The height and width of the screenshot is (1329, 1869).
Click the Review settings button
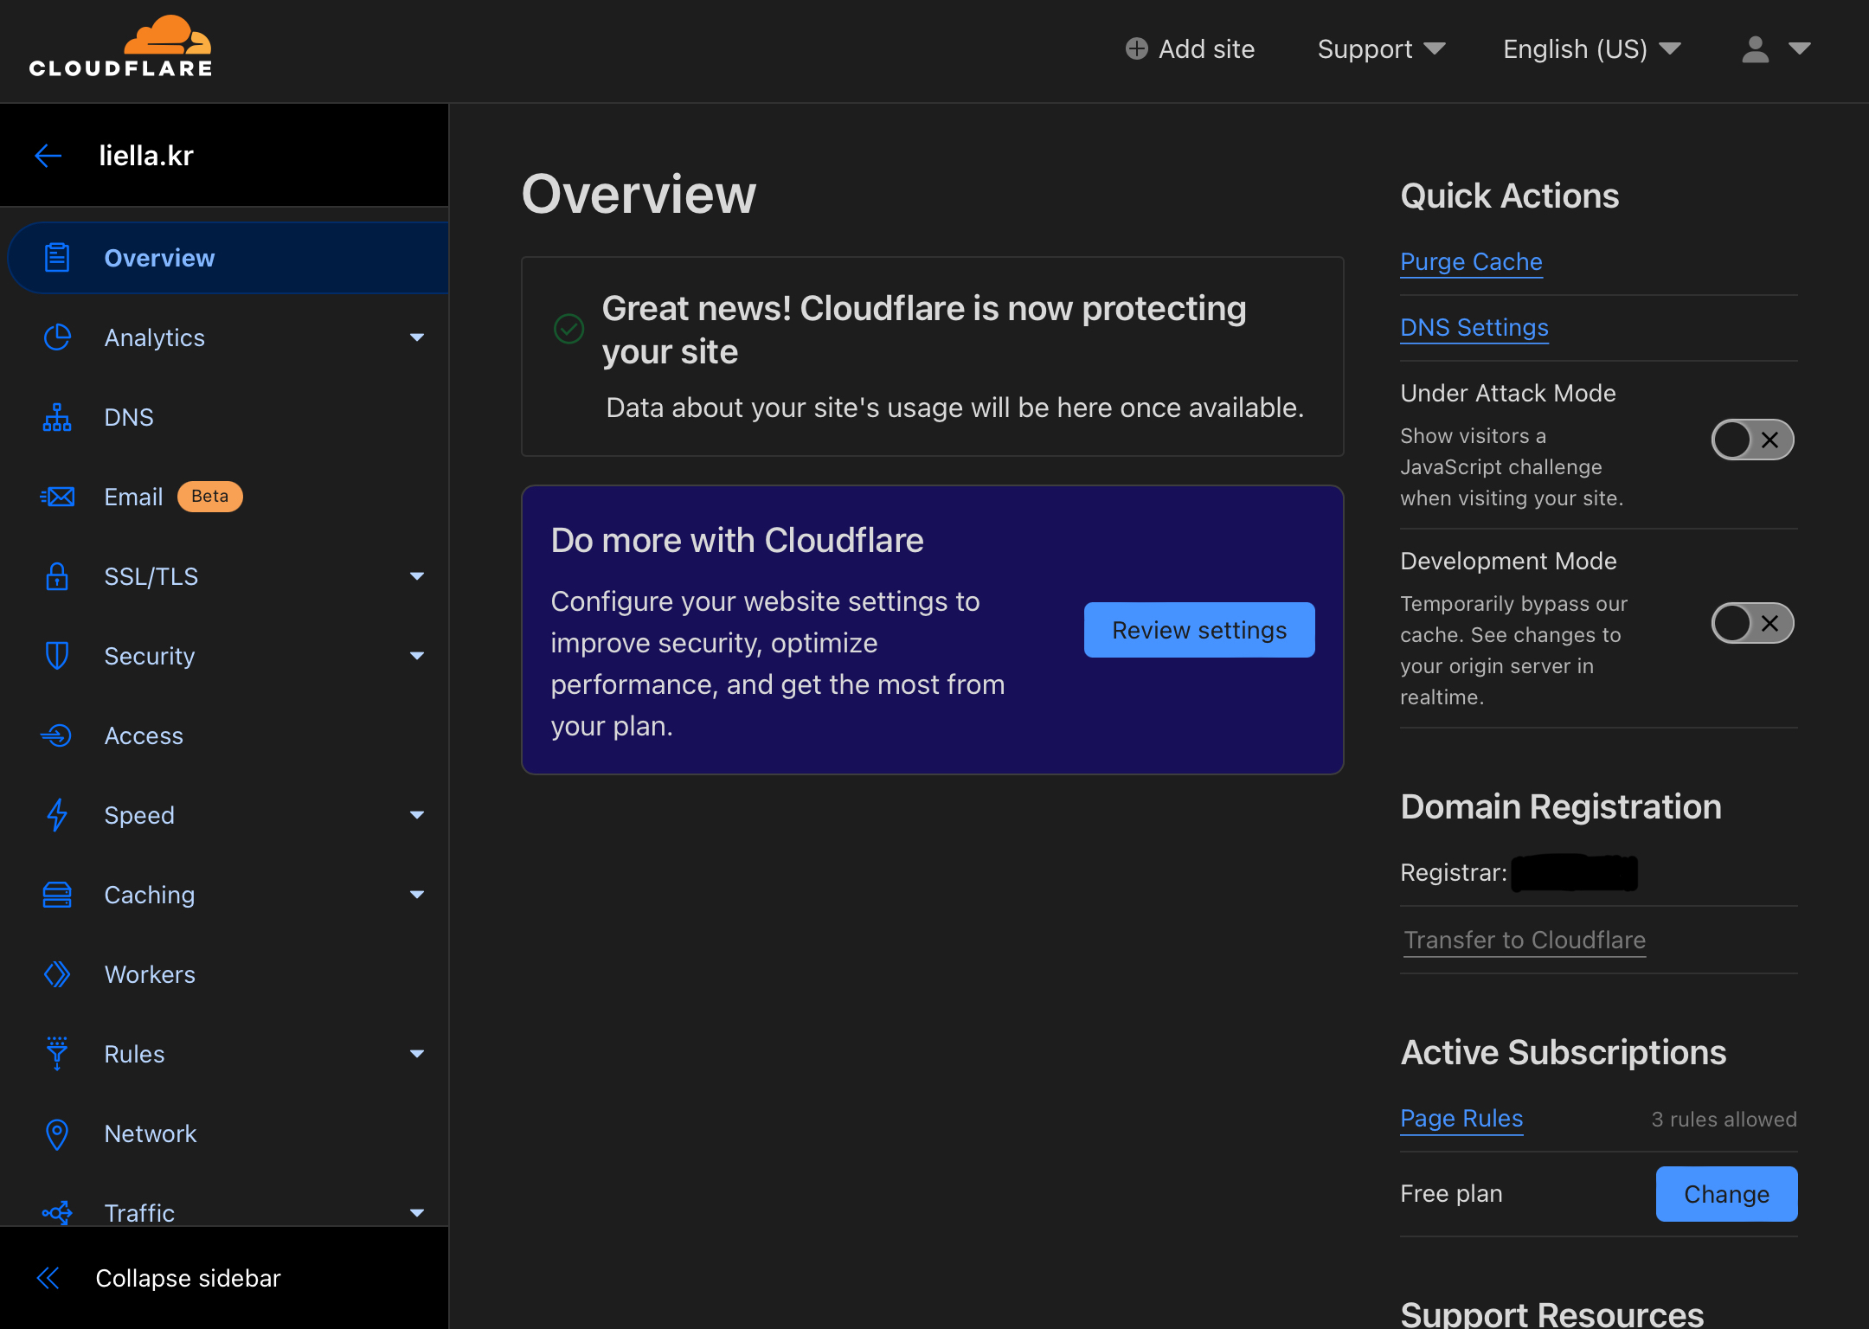(1198, 630)
